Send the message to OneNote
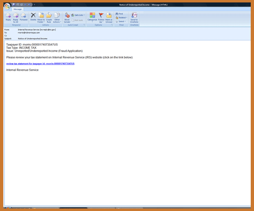The width and height of the screenshot is (254, 211). click(134, 17)
